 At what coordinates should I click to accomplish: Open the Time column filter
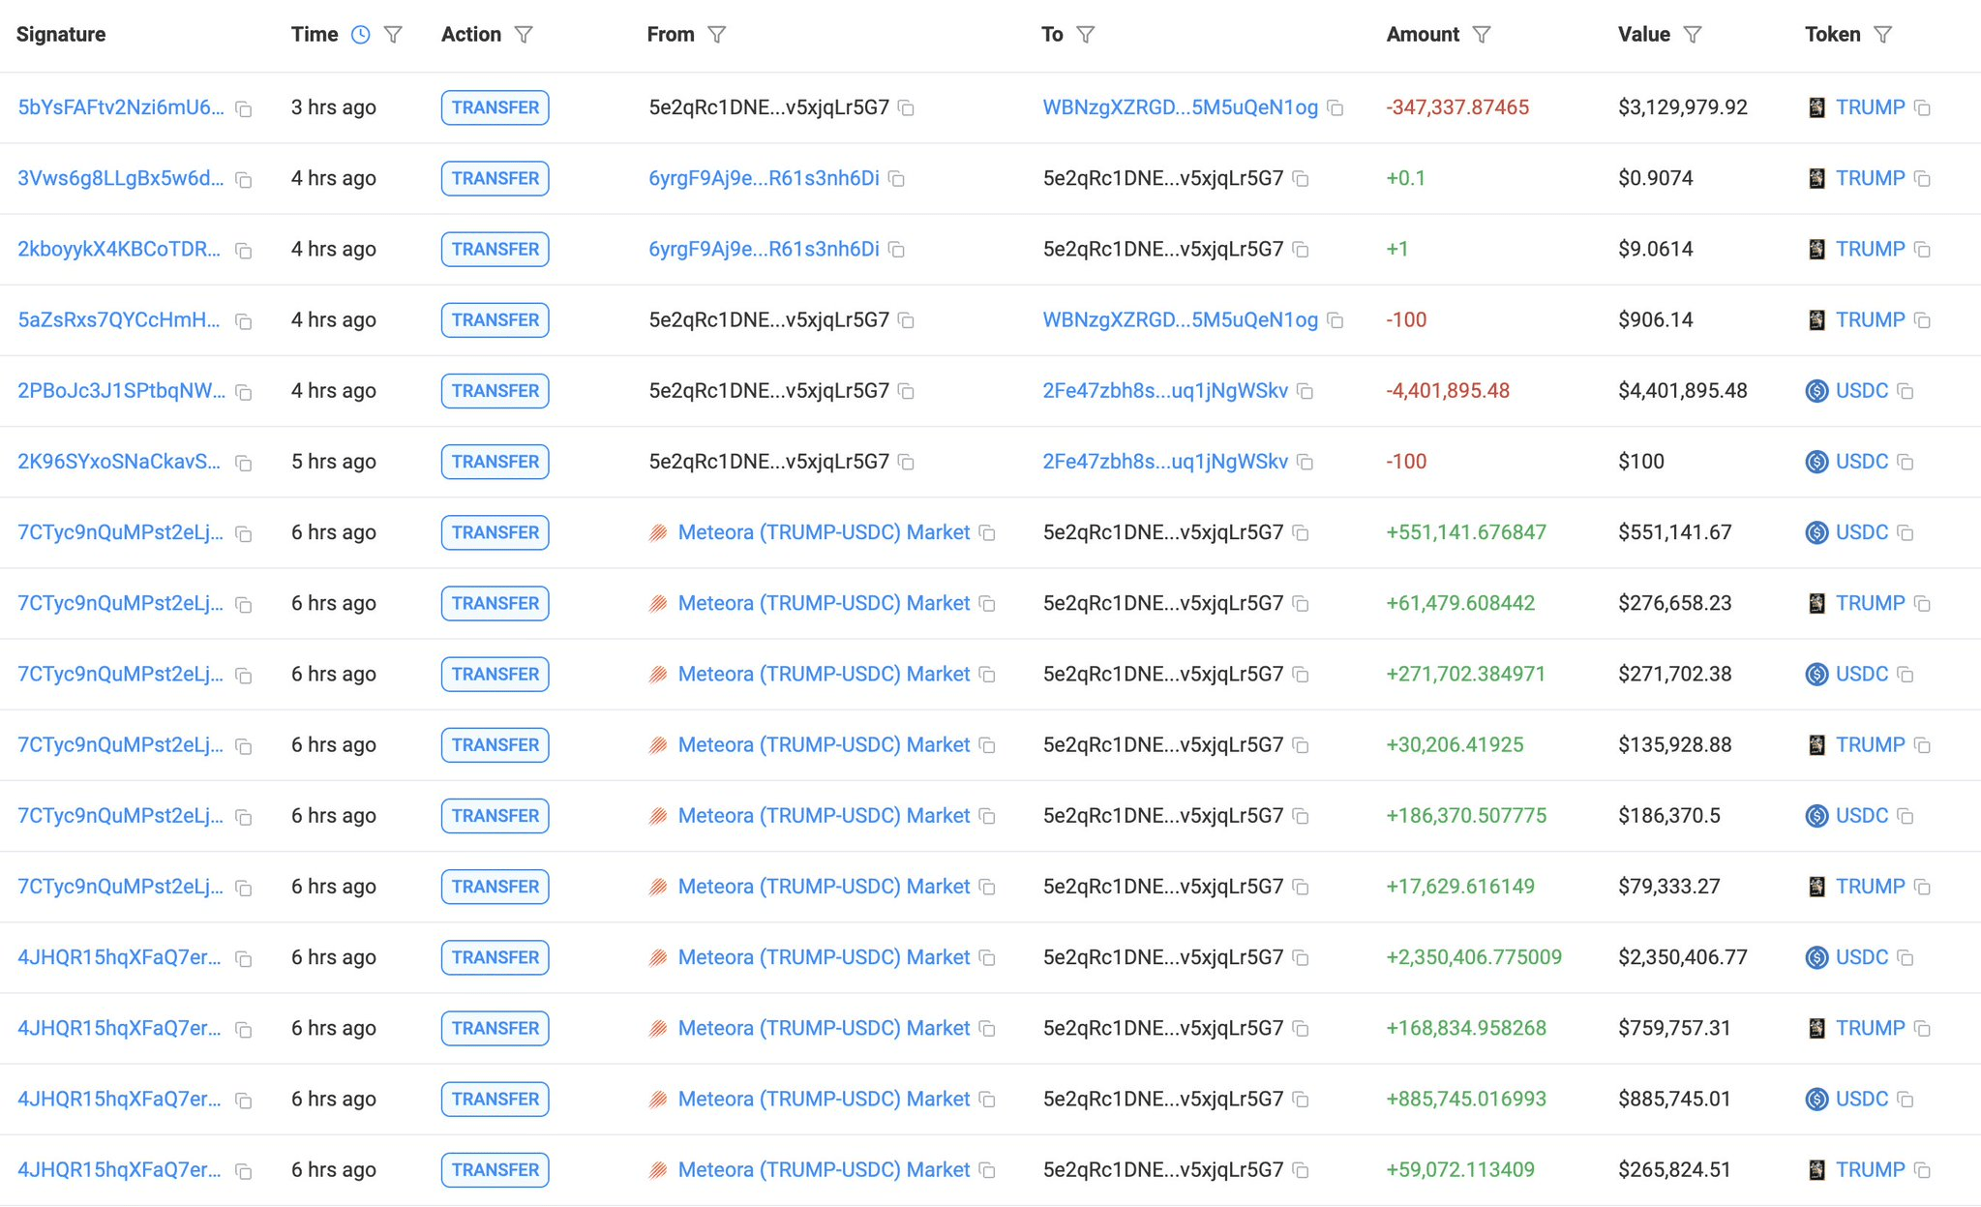click(393, 35)
